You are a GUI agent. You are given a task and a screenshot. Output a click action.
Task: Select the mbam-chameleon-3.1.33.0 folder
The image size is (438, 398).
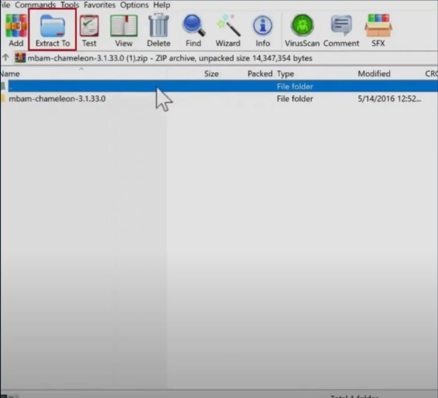57,99
